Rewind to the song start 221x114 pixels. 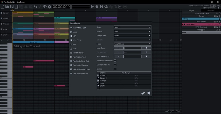coord(101,7)
